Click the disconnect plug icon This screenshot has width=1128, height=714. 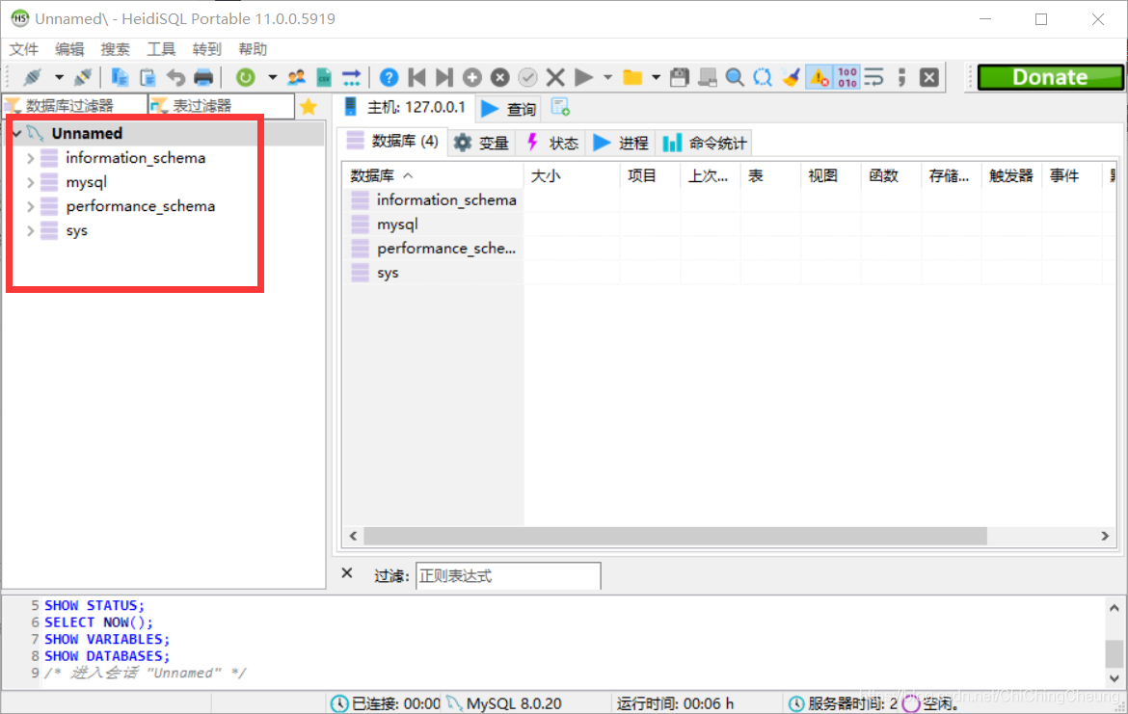click(83, 77)
